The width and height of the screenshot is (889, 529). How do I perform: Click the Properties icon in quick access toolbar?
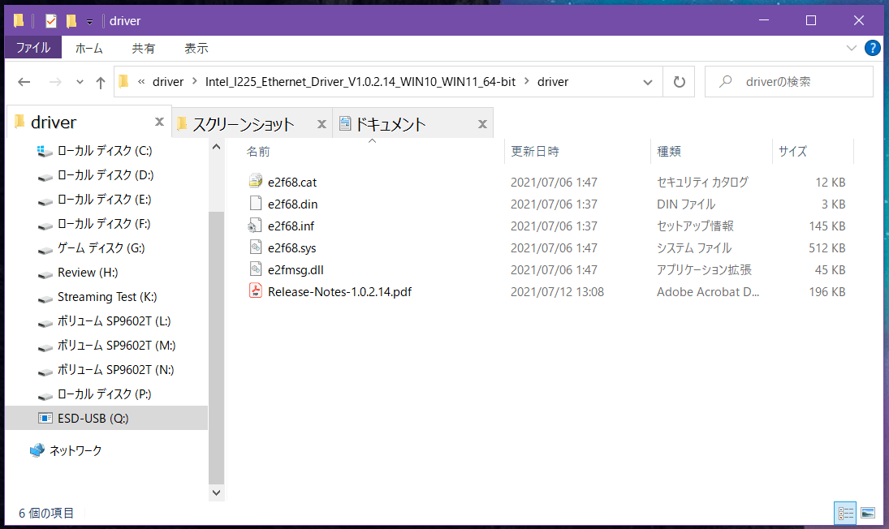click(50, 20)
